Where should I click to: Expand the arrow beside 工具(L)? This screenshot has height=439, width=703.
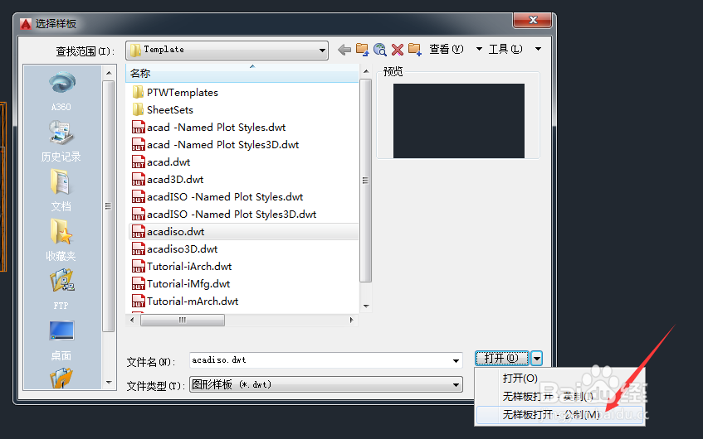click(x=539, y=49)
